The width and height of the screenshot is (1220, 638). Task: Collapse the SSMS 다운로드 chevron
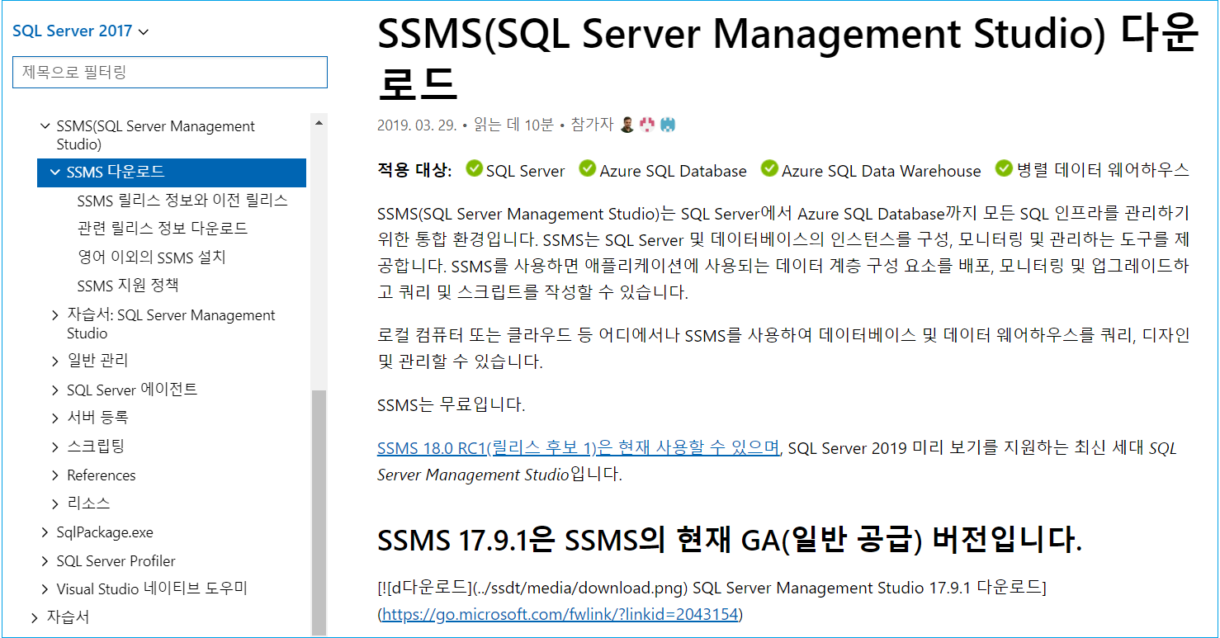[x=55, y=172]
